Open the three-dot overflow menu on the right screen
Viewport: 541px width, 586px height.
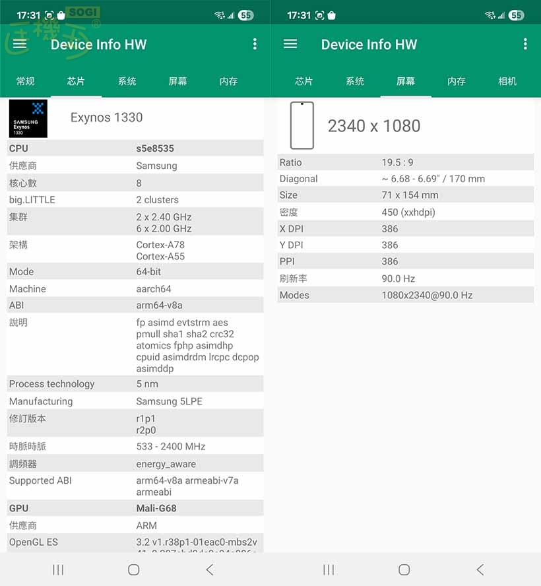point(525,44)
